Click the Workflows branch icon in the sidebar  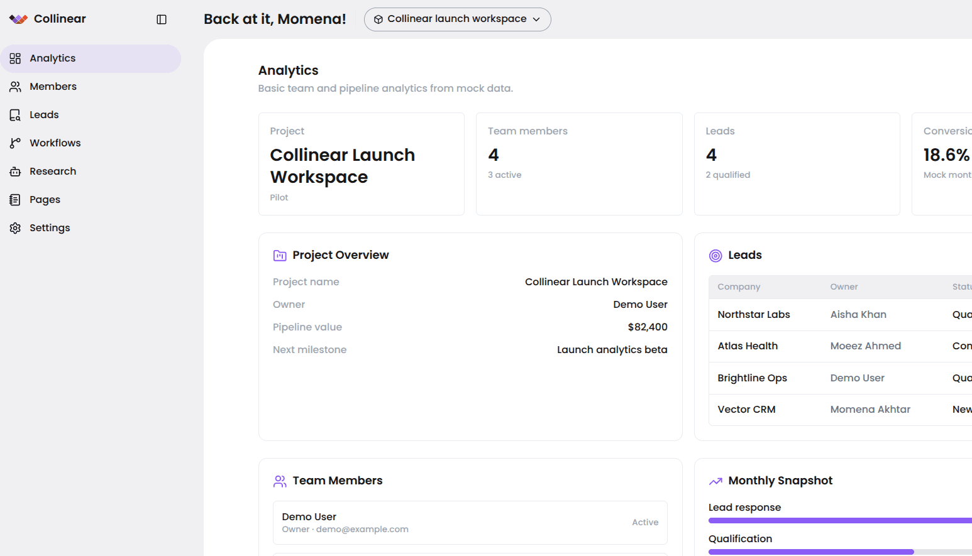[x=15, y=143]
